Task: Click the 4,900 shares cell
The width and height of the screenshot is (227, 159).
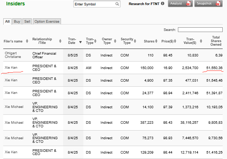Action: click(x=149, y=80)
